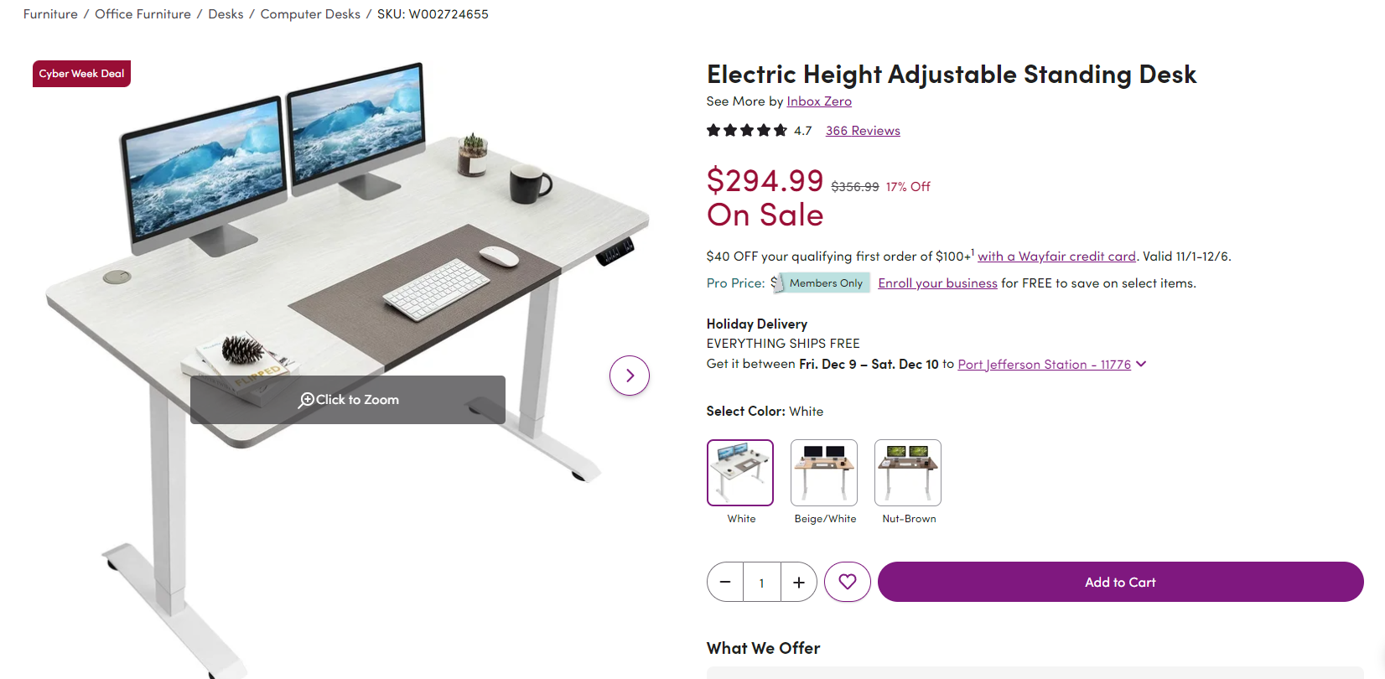Choose the Beige/White color option
The image size is (1385, 679).
click(x=824, y=473)
